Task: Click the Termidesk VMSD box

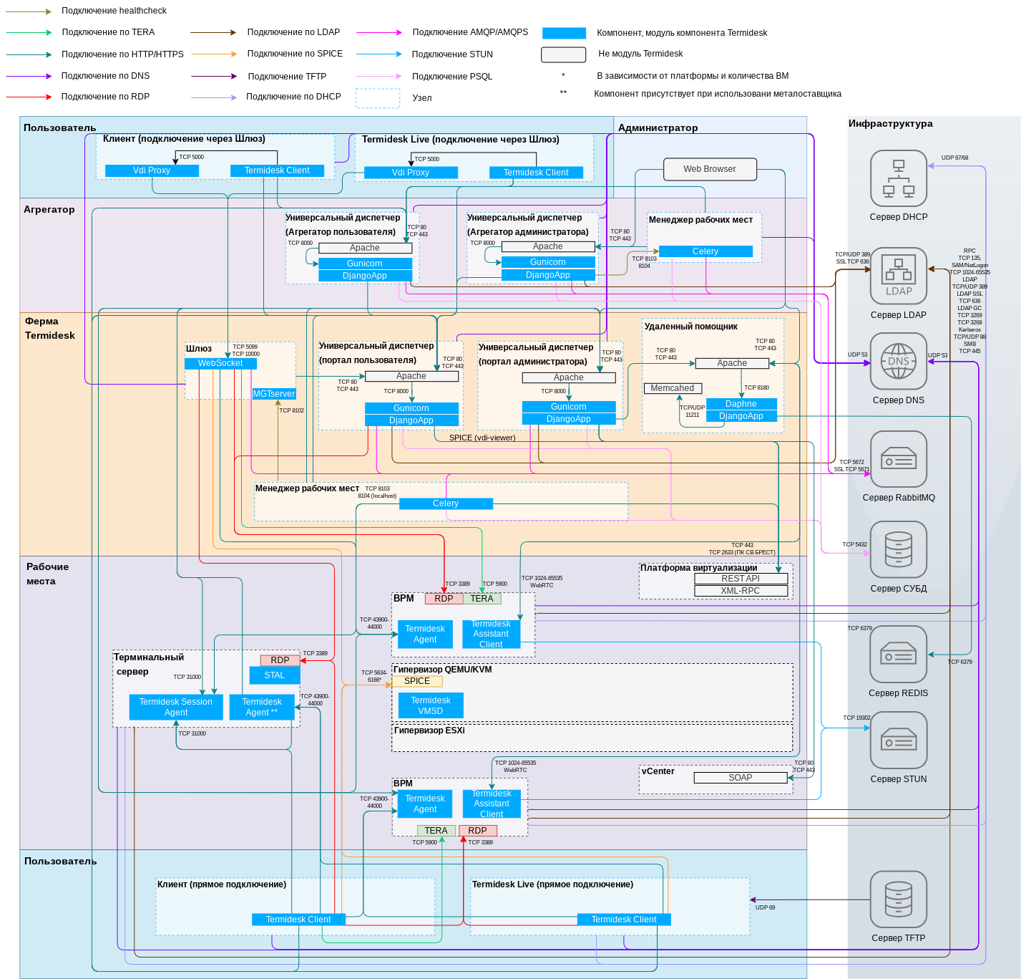Action: click(431, 705)
